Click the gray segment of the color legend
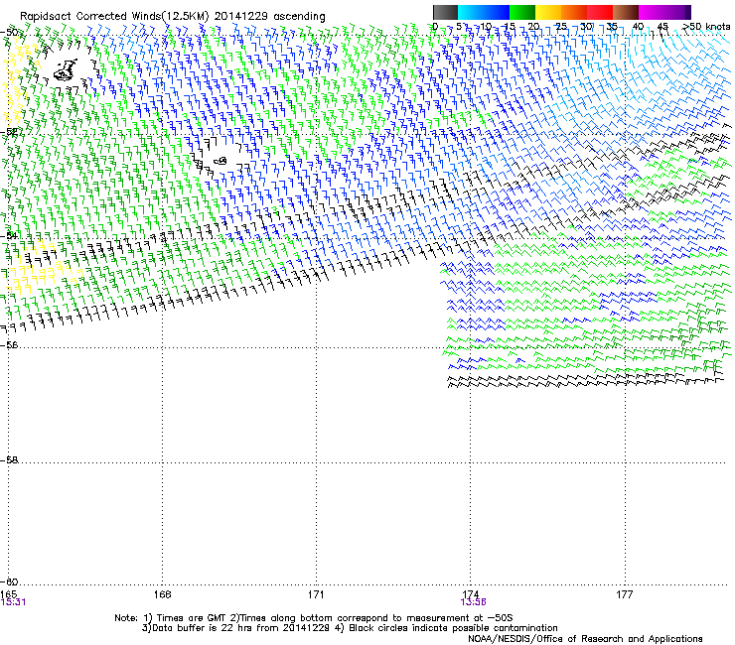The height and width of the screenshot is (645, 735). click(445, 12)
